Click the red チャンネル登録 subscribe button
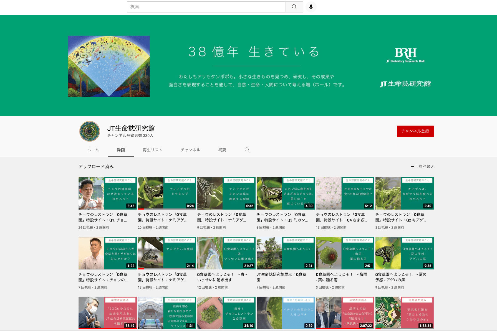Image resolution: width=497 pixels, height=331 pixels. [415, 131]
